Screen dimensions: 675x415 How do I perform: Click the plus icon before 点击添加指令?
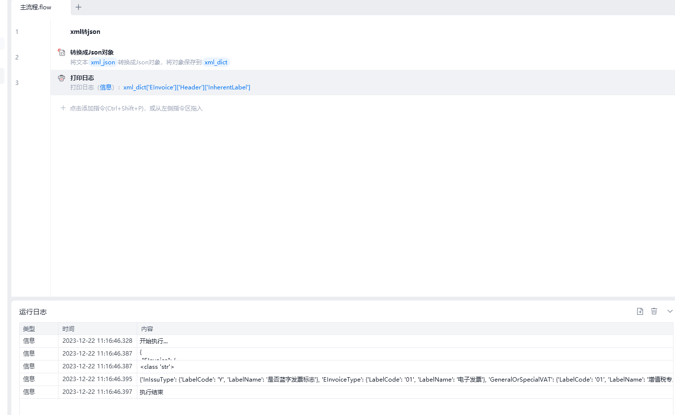[63, 108]
